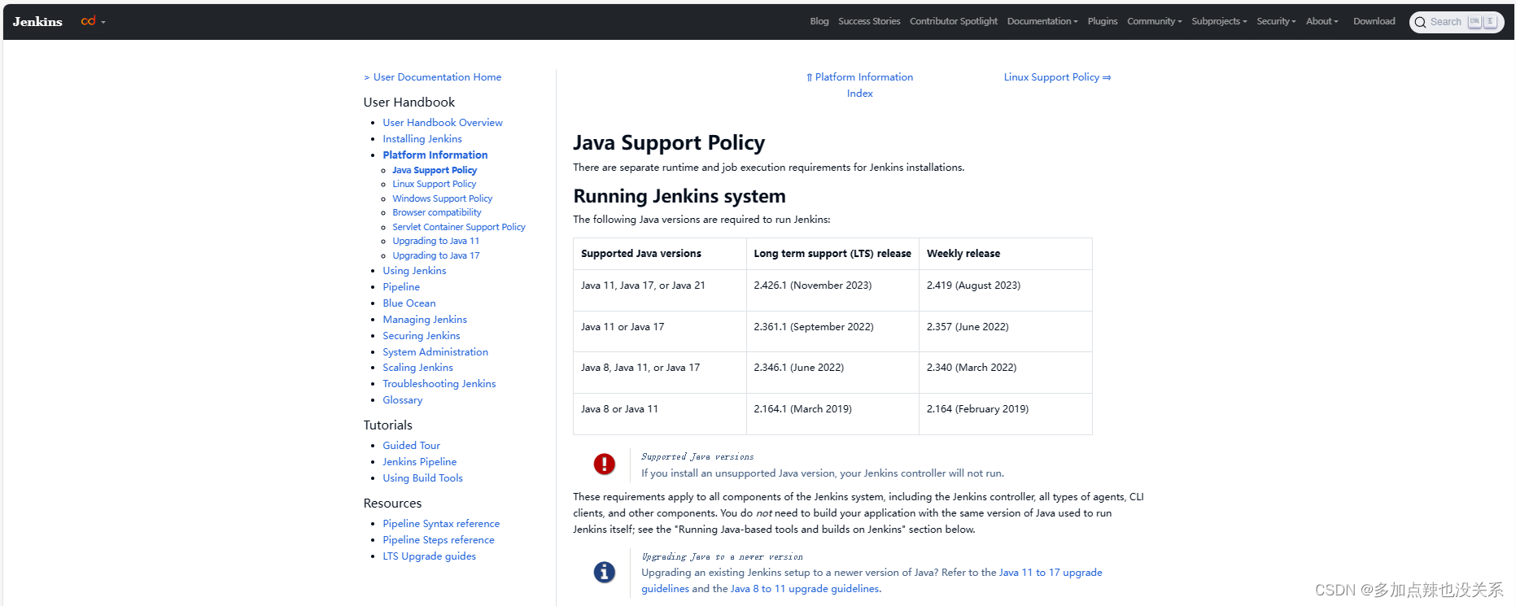Expand the Community dropdown menu
Viewport: 1516px width, 606px height.
pyautogui.click(x=1154, y=21)
